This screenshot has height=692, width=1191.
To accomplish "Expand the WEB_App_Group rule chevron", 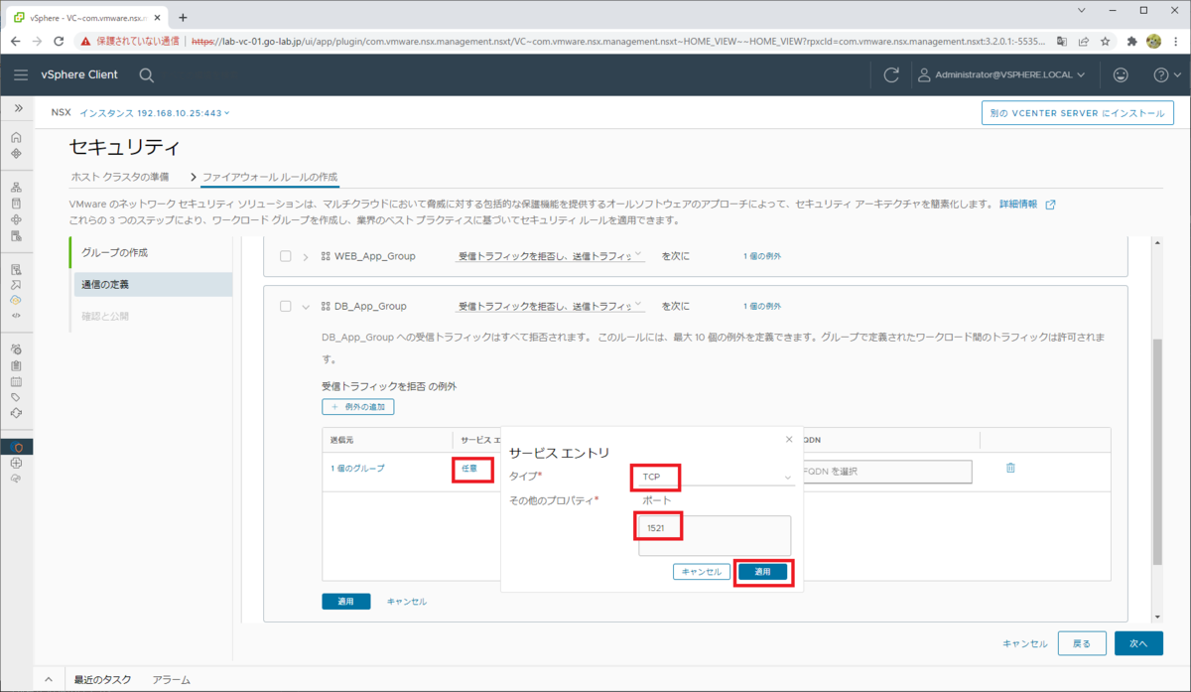I will (306, 256).
